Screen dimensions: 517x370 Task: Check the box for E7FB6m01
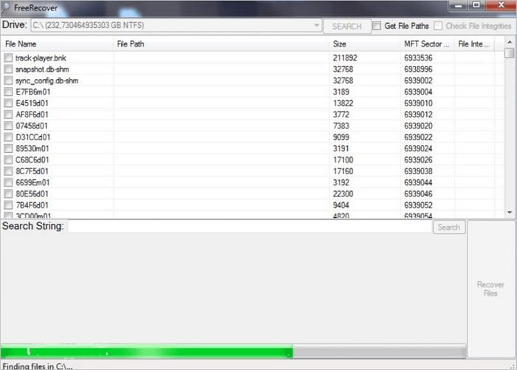click(x=8, y=92)
